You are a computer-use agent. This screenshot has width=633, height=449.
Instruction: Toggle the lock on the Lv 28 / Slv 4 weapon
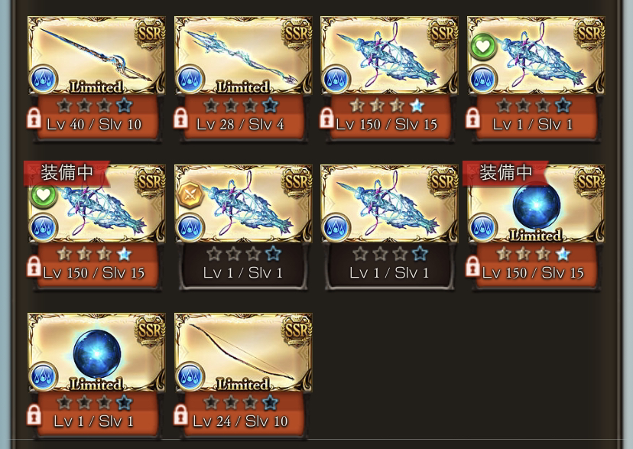(x=180, y=119)
